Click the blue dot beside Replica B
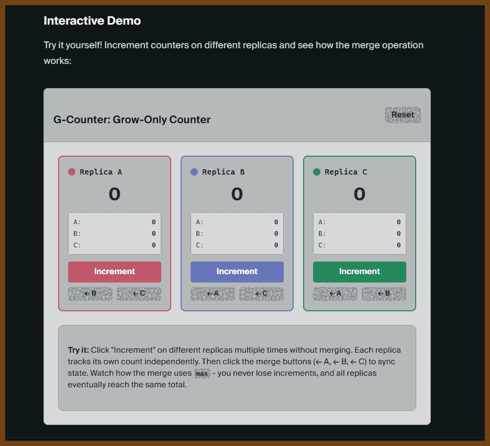The image size is (490, 446). pyautogui.click(x=194, y=172)
